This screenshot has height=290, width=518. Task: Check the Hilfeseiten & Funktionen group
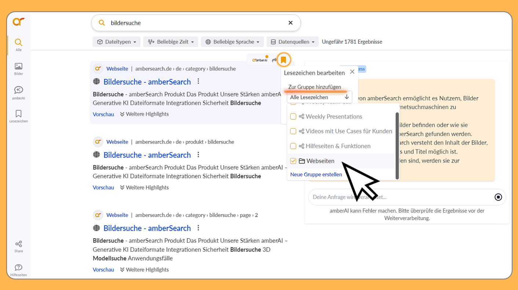(293, 146)
